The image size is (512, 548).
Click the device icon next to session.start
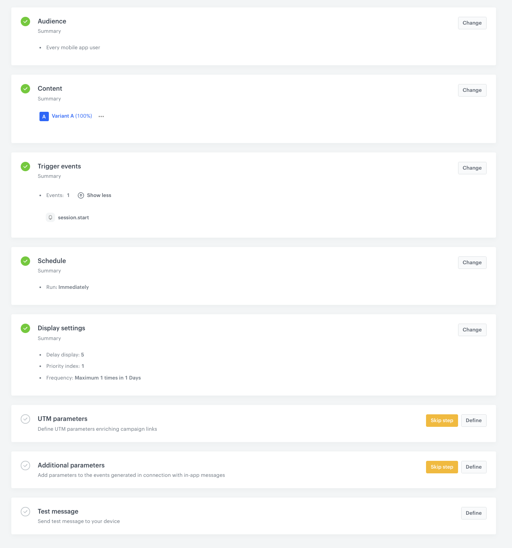pyautogui.click(x=50, y=217)
